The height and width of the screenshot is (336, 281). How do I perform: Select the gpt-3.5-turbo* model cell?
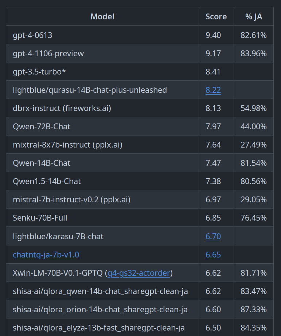click(39, 72)
